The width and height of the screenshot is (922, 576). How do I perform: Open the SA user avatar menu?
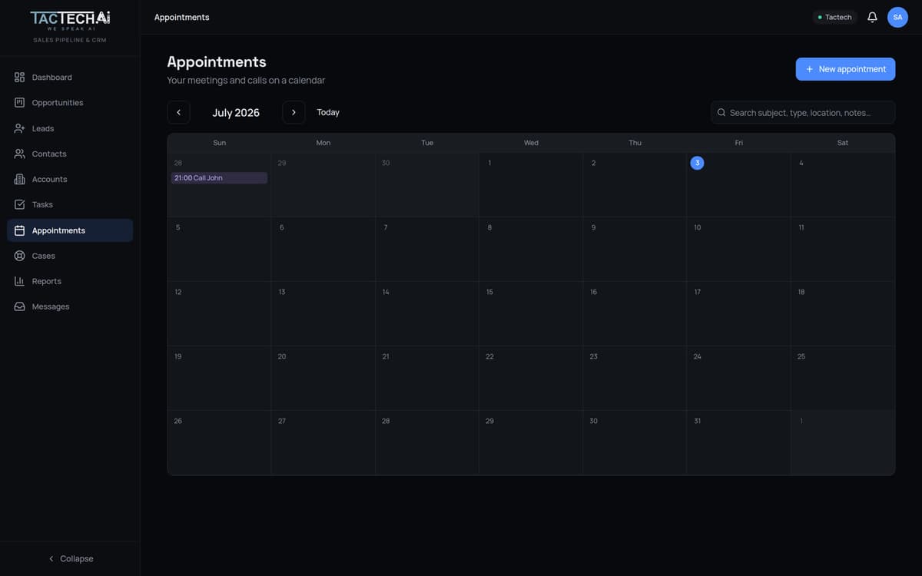pos(897,17)
